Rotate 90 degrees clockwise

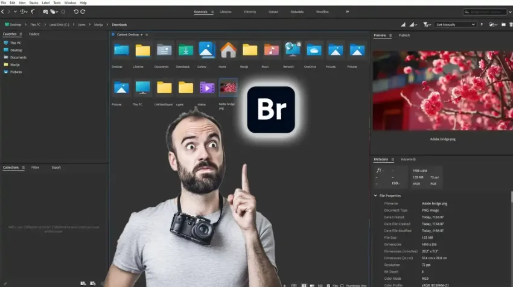pos(83,11)
